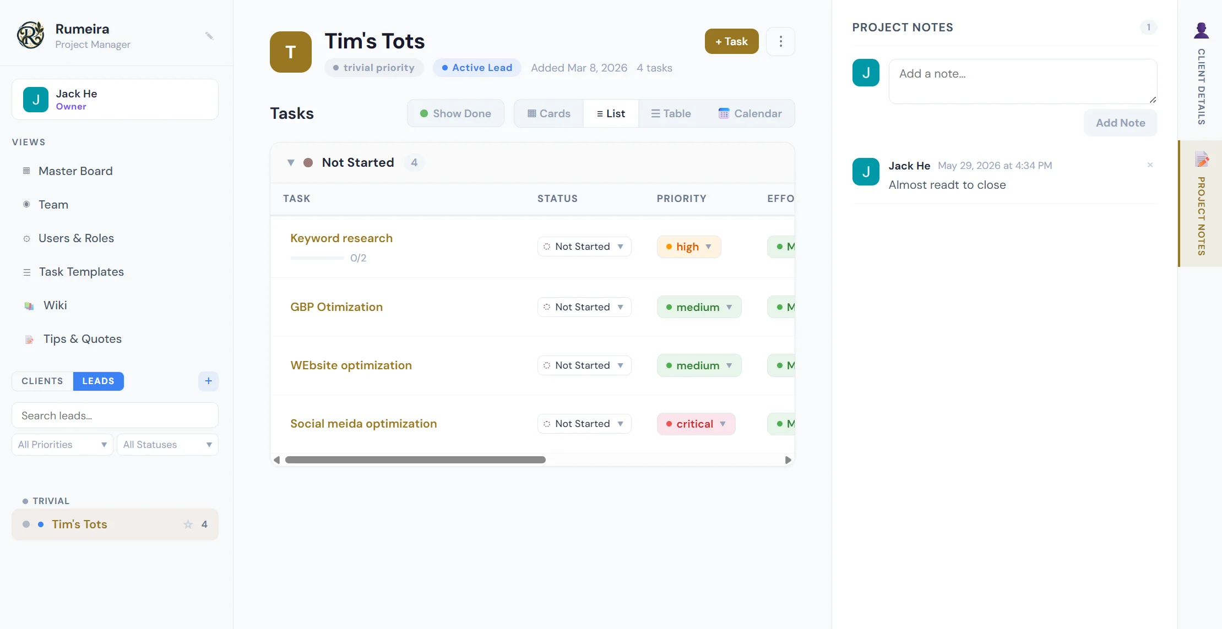Open the Master Board view

75,171
